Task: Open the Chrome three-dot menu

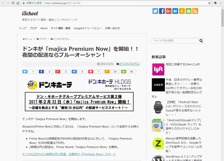Action: coord(220,3)
